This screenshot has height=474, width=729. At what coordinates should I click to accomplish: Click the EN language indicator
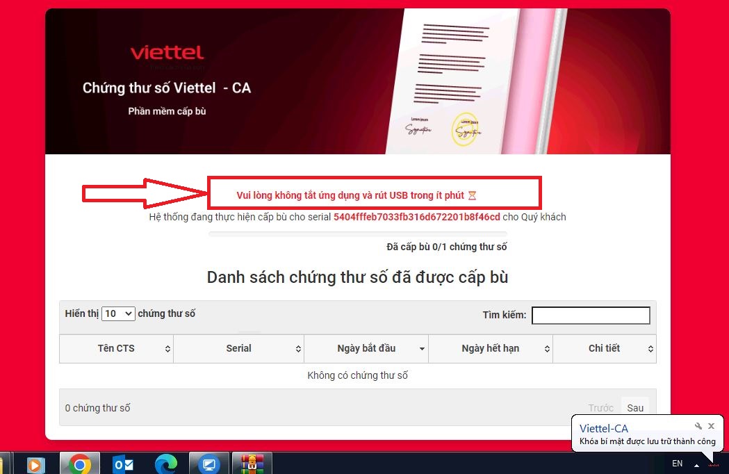(x=677, y=463)
